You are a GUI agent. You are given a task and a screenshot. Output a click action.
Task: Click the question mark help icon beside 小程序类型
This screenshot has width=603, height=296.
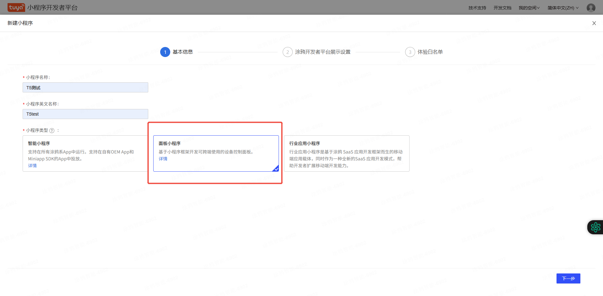tap(52, 131)
